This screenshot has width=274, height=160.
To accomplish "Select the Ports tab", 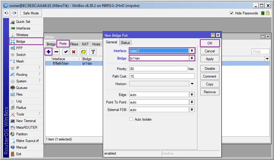I will (63, 44).
